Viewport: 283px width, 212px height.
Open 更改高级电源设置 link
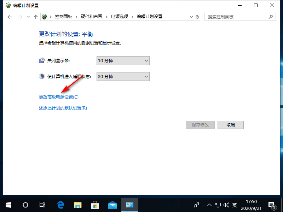click(58, 97)
